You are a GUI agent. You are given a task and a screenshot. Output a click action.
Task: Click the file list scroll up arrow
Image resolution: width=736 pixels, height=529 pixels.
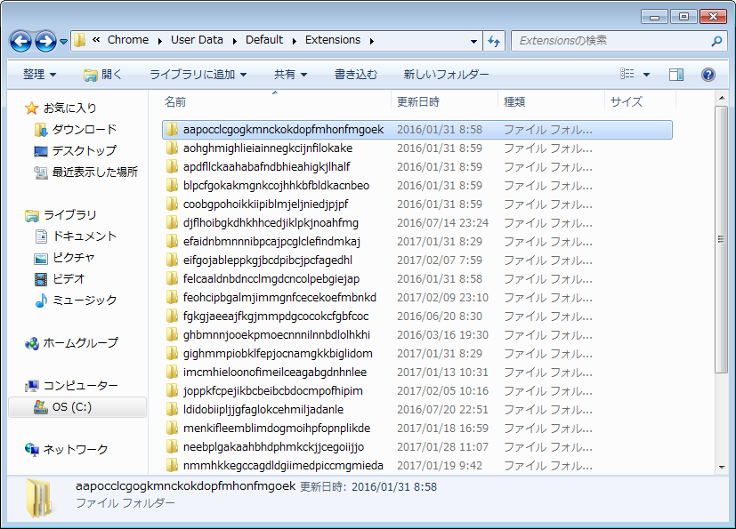click(722, 98)
